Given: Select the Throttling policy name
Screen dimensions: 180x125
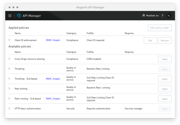Looking at the screenshot, I should click(x=19, y=69).
